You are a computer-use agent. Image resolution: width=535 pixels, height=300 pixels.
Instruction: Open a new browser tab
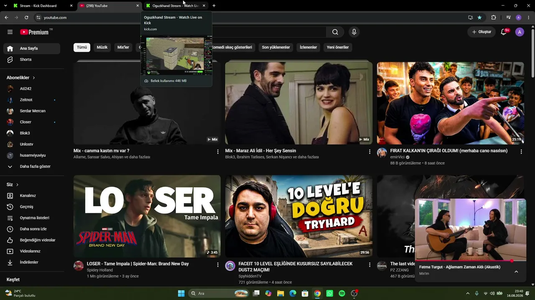[214, 6]
